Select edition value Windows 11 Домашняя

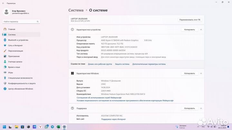point(111,81)
